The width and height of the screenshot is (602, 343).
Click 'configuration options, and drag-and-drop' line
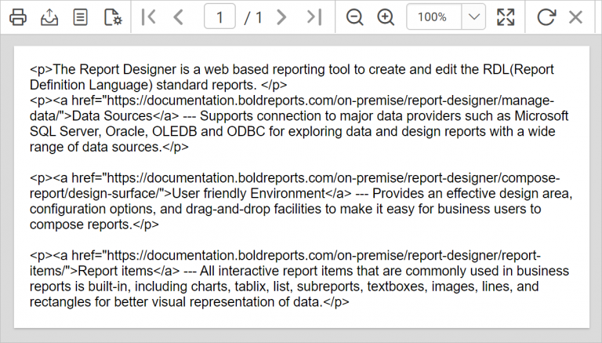[x=285, y=209]
